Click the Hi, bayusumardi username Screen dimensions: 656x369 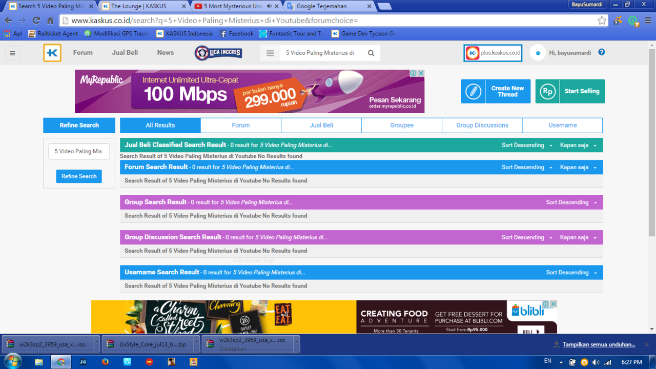tap(570, 53)
